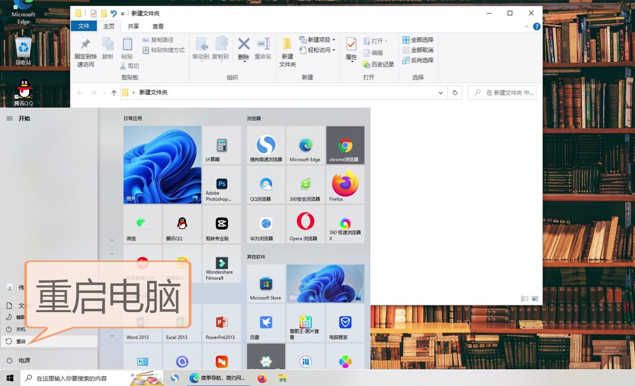635x386 pixels.
Task: Open the Microsoft Edge tile in Start menu
Action: (305, 145)
